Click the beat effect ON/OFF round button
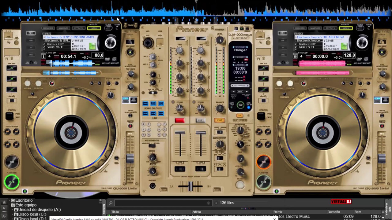Screen dimensions: 392x220 (x=240, y=185)
